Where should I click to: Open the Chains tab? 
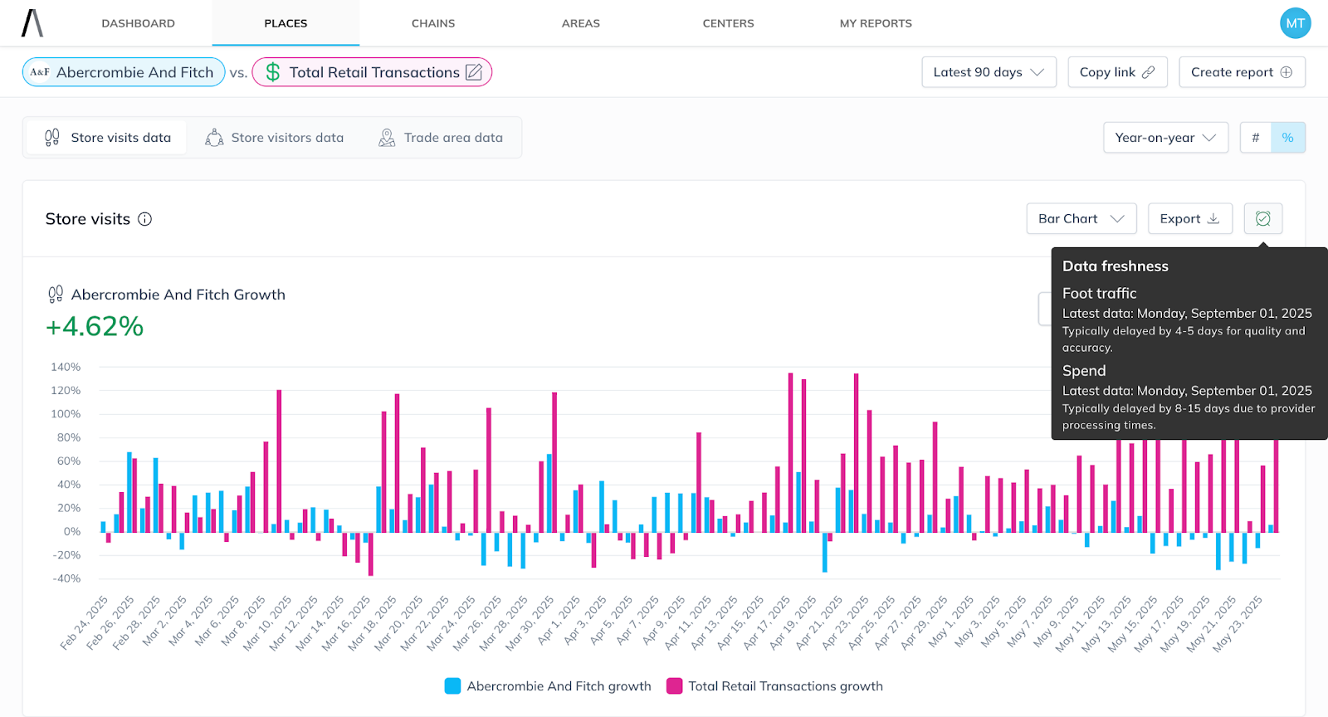click(x=433, y=23)
